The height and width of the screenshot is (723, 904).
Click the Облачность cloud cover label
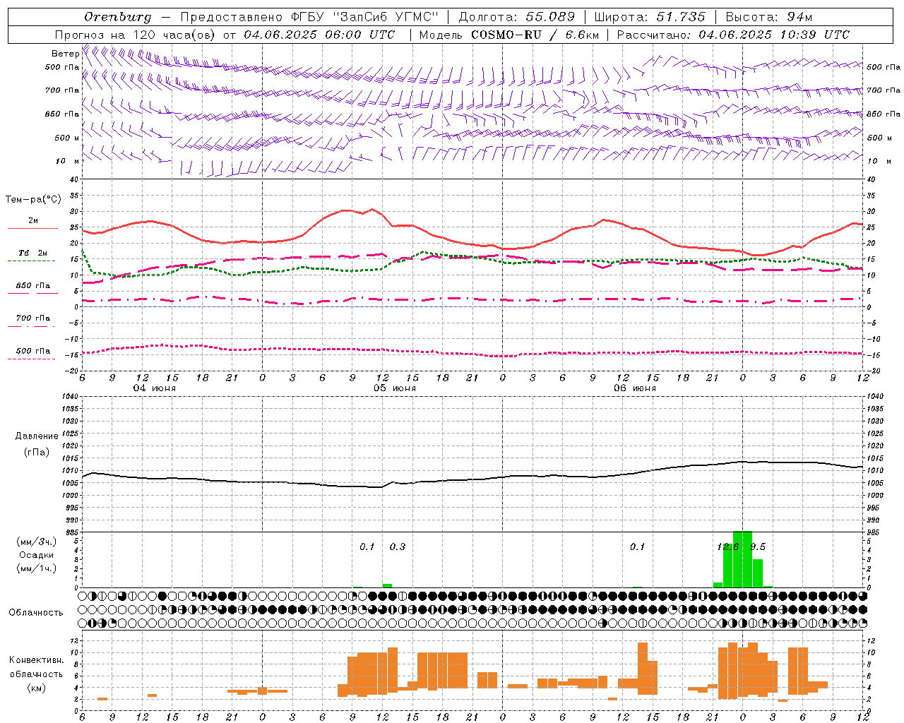pos(36,613)
